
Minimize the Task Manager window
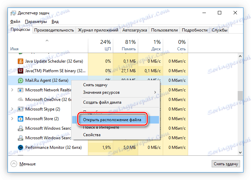[204, 13]
